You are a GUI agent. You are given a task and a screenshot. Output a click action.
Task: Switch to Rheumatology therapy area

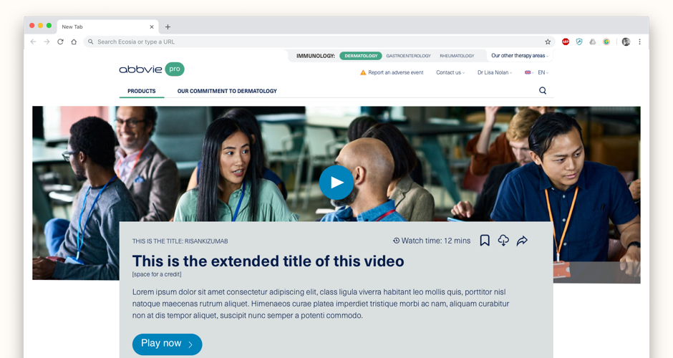tap(457, 56)
